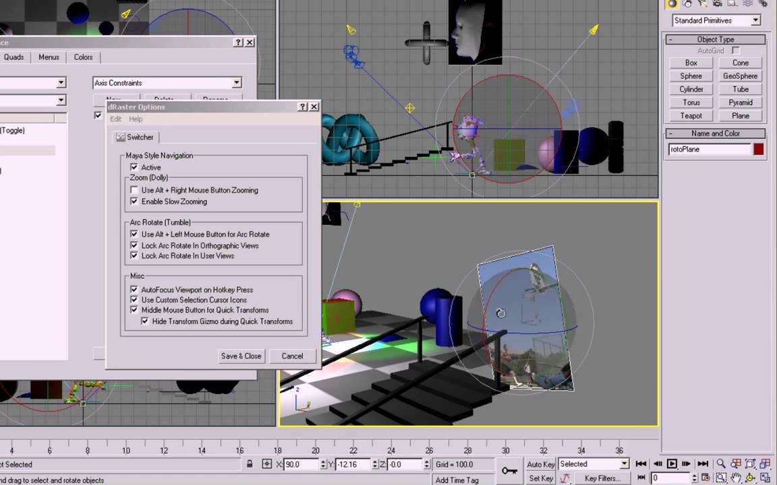Disable Enable Slow Zooming checkbox
Image resolution: width=777 pixels, height=485 pixels.
click(134, 201)
